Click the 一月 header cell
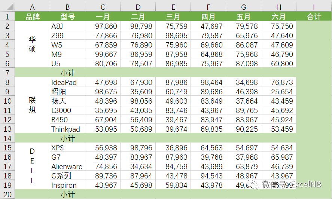The image size is (332, 199). coord(103,16)
